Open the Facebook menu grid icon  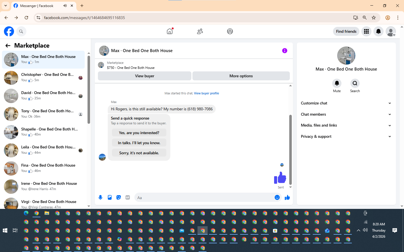click(366, 31)
